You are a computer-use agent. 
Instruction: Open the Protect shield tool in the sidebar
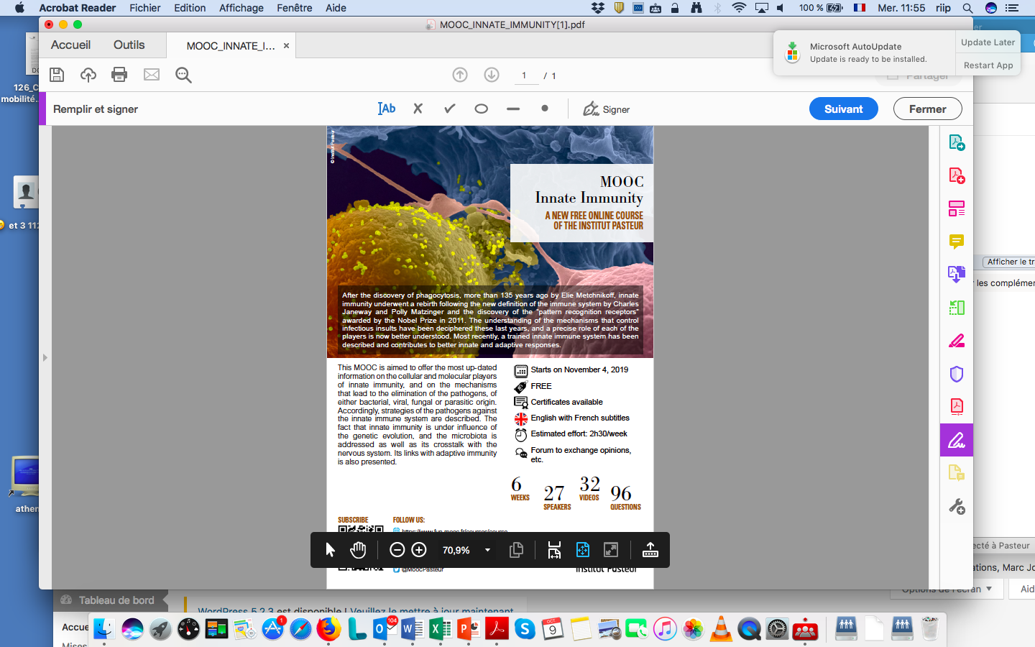coord(957,374)
